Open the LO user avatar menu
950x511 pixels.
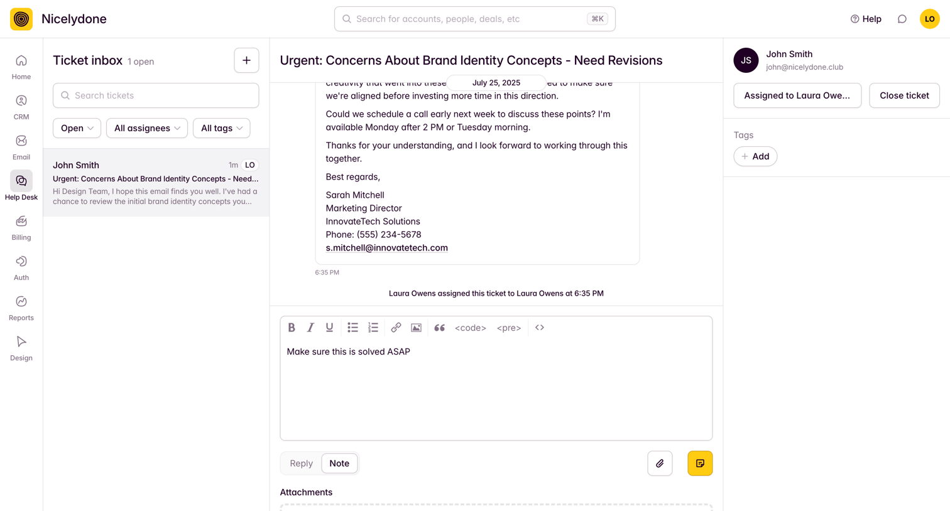pos(930,19)
